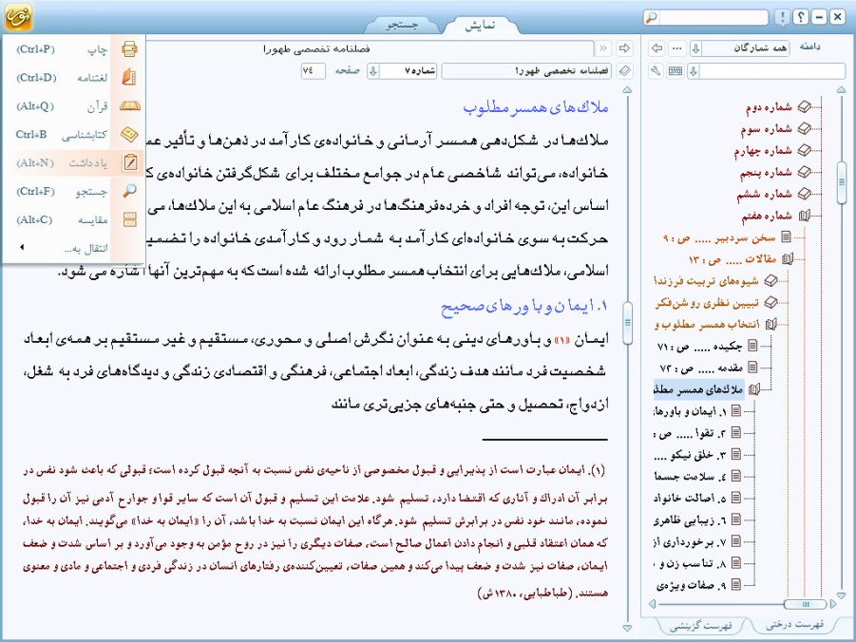The image size is (856, 642).
Task: Click the notepad icon for یادداشت
Action: point(130,162)
